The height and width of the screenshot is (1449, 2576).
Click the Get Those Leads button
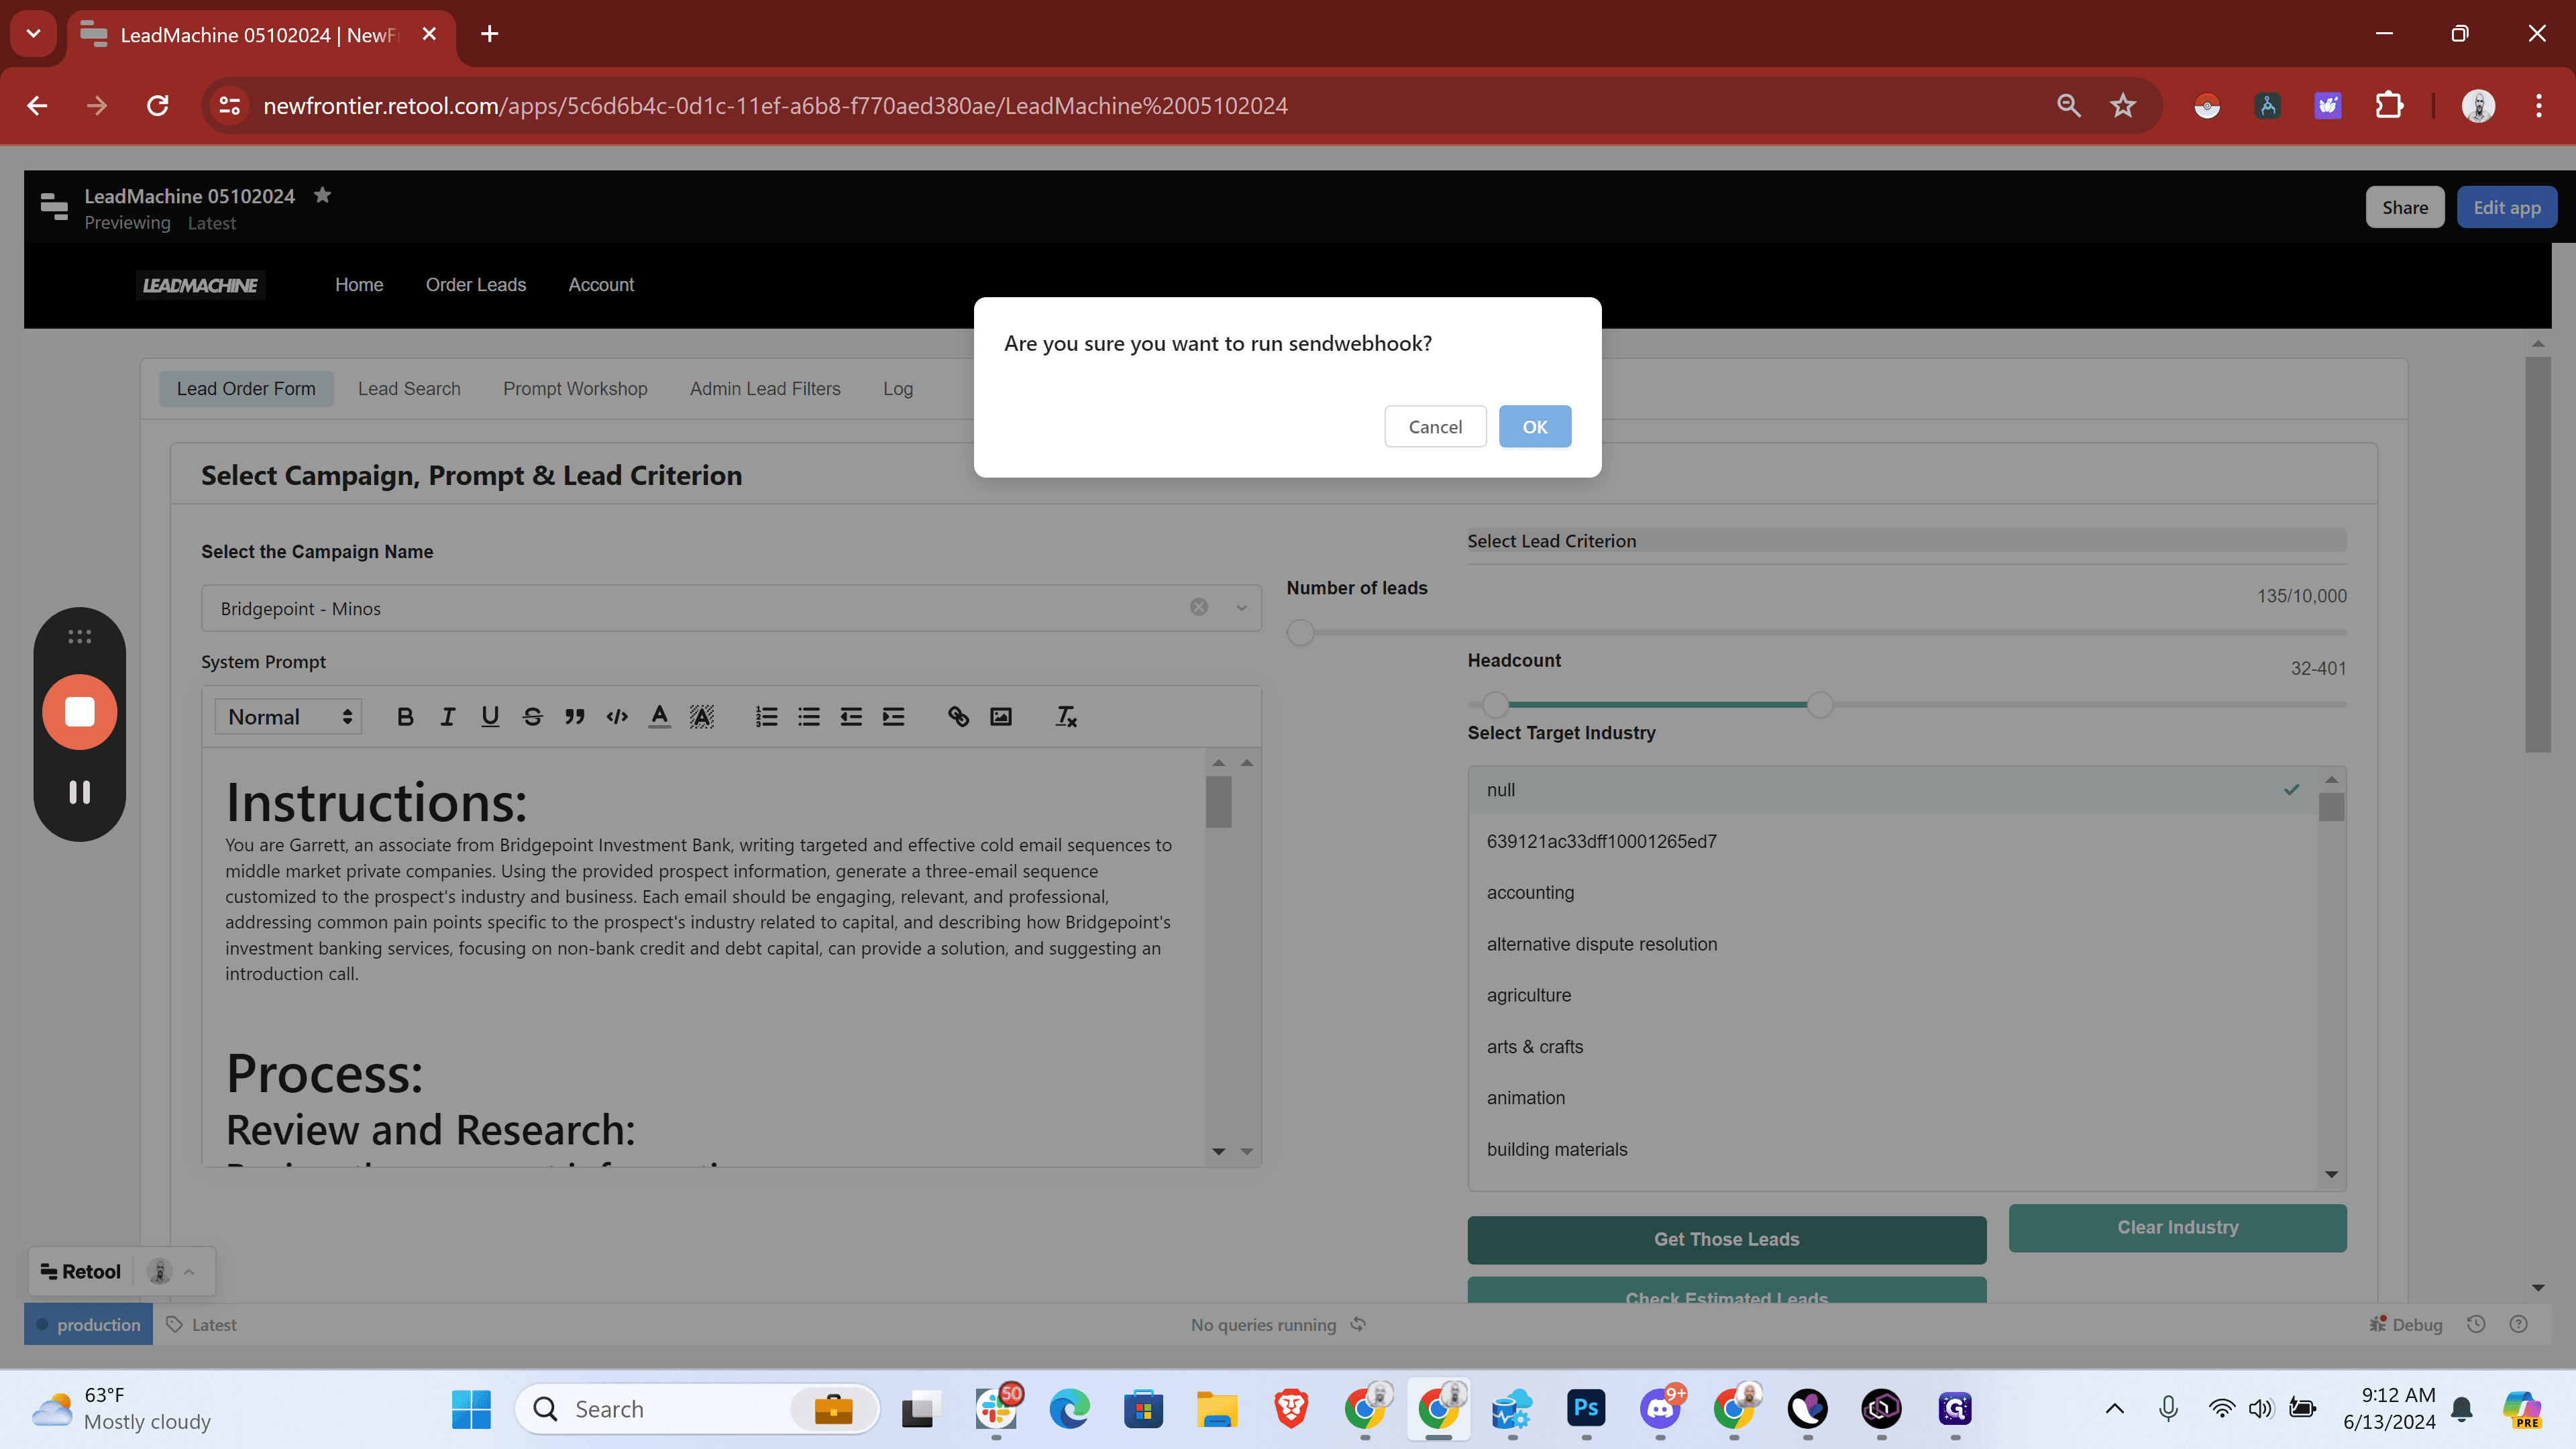pos(1726,1239)
